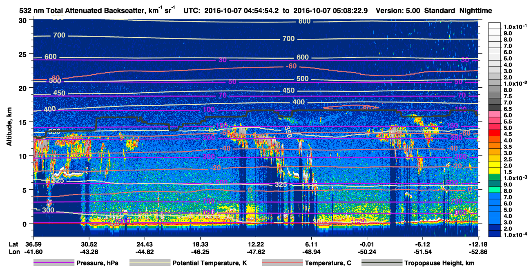Click longitude value -43.28
531x272 pixels.
tap(89, 251)
